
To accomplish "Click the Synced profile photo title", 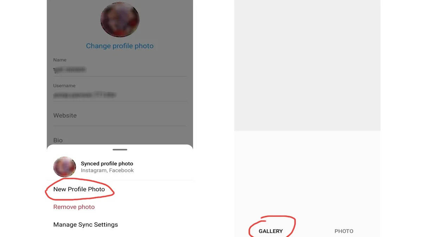I will tap(107, 164).
